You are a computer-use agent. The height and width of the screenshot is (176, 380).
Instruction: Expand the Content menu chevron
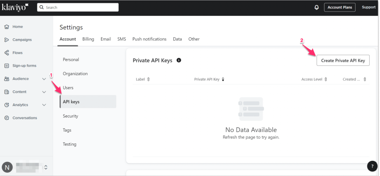pos(44,92)
